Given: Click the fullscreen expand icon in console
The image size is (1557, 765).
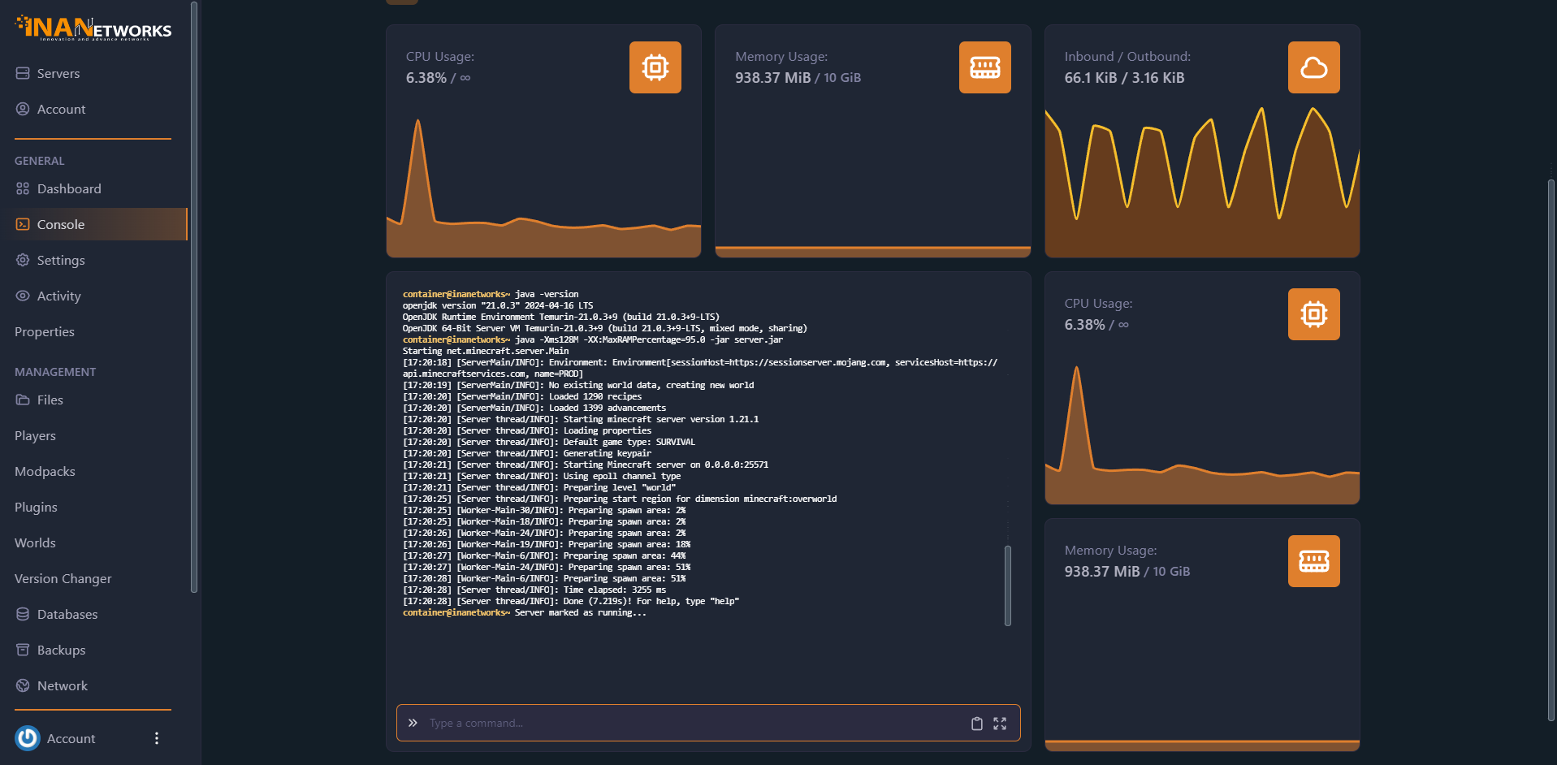Looking at the screenshot, I should pos(1000,724).
